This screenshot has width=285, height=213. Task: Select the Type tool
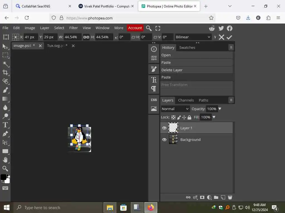click(5, 125)
